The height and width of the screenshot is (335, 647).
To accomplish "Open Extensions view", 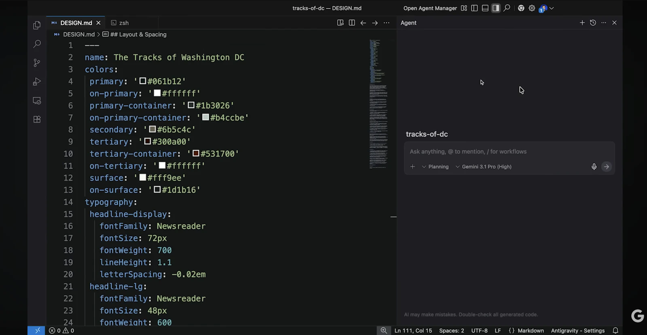I will click(x=37, y=119).
